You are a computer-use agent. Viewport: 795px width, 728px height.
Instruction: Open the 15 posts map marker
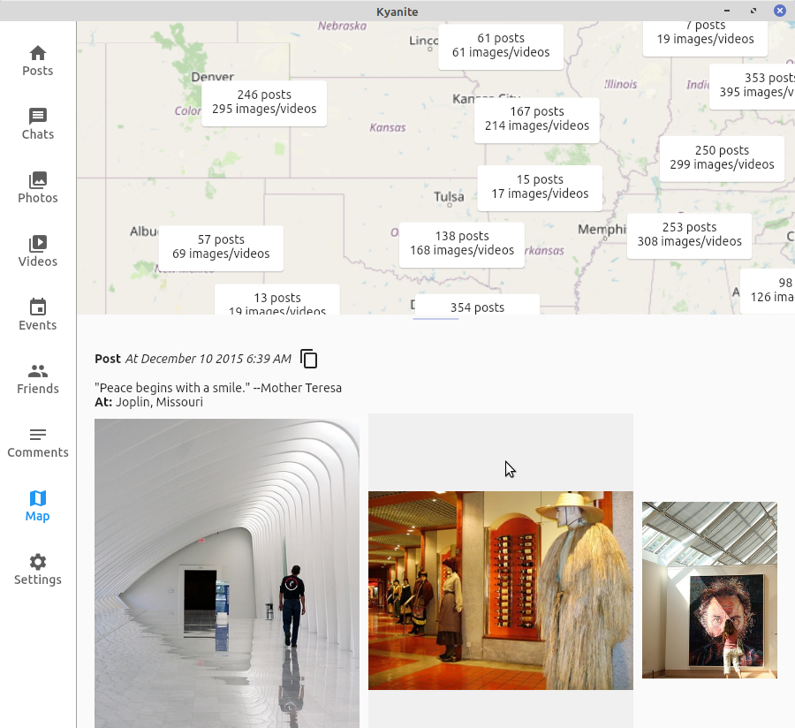540,187
